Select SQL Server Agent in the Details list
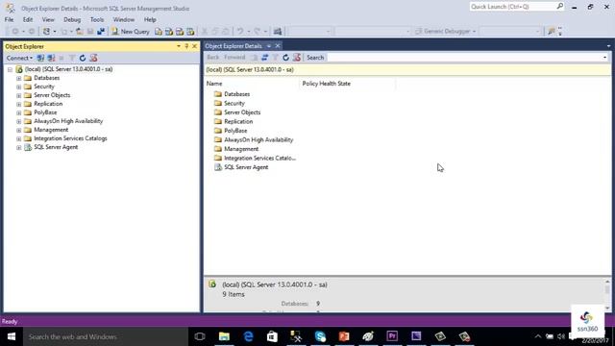 tap(241, 167)
